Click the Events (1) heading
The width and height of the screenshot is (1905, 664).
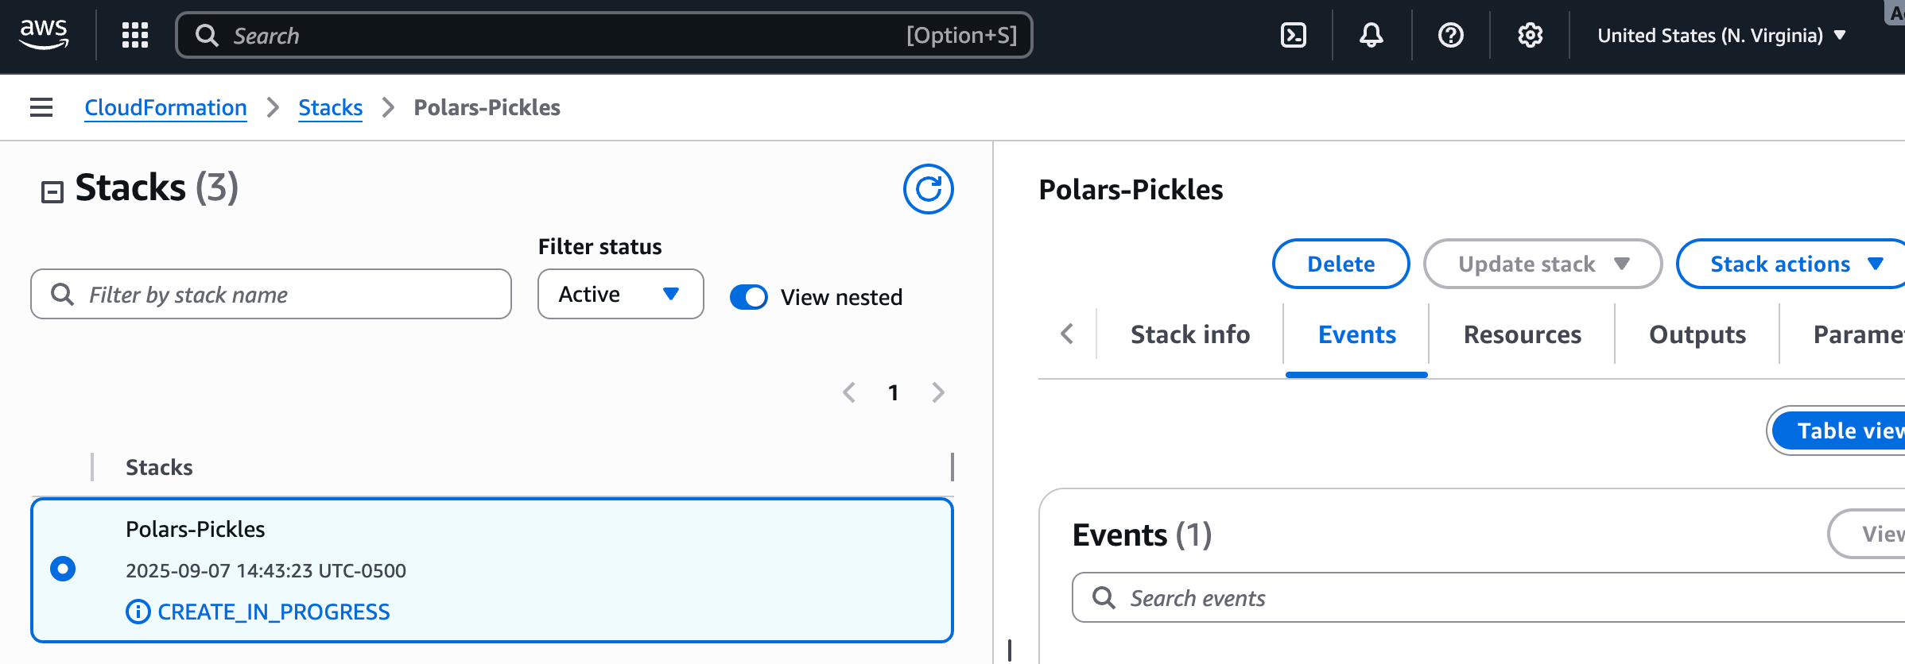[x=1142, y=535]
